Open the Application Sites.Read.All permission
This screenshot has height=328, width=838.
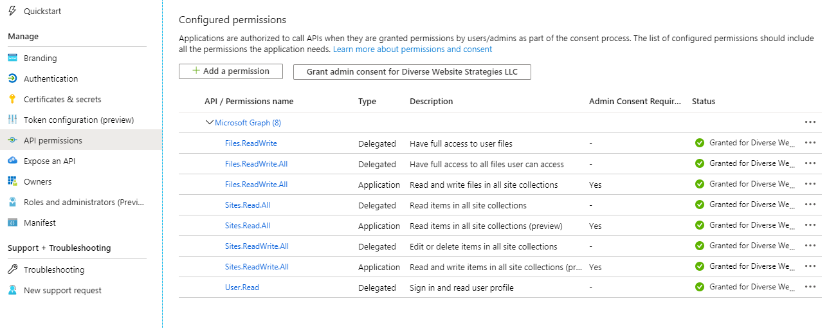click(248, 226)
